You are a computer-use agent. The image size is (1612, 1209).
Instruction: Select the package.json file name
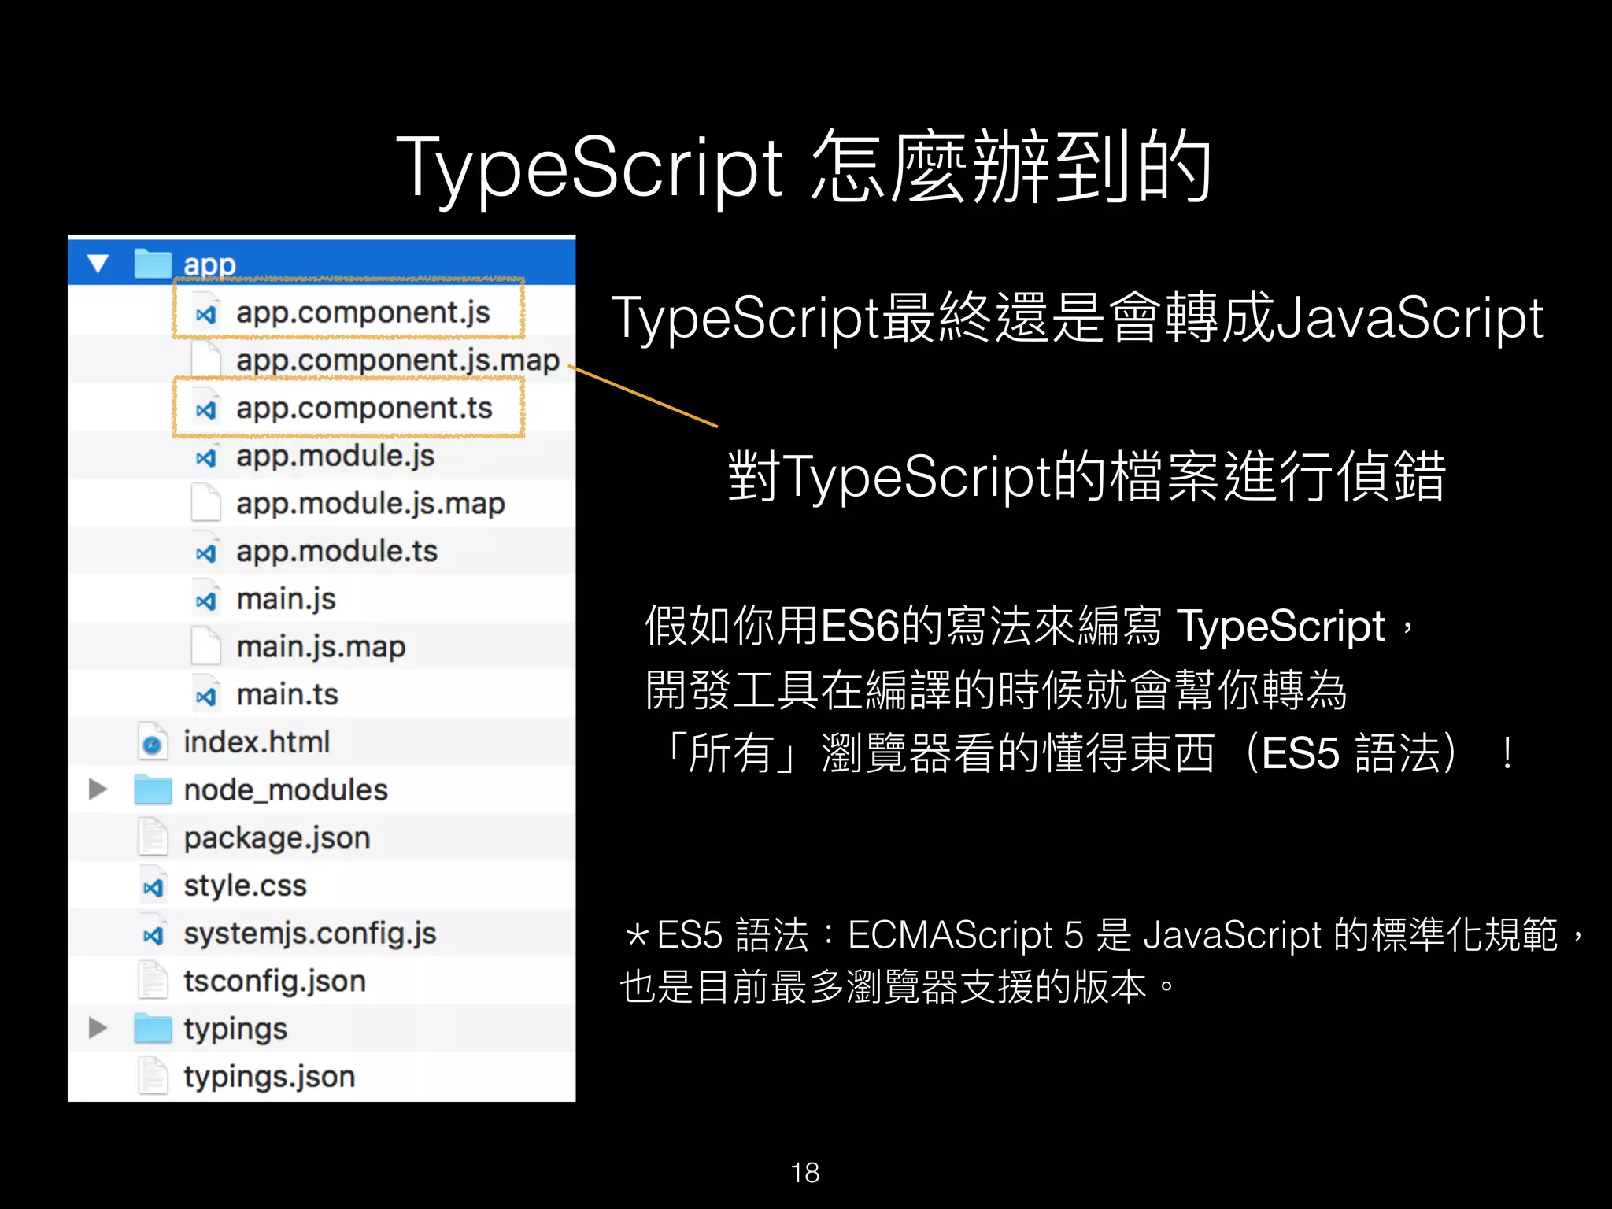pyautogui.click(x=277, y=839)
